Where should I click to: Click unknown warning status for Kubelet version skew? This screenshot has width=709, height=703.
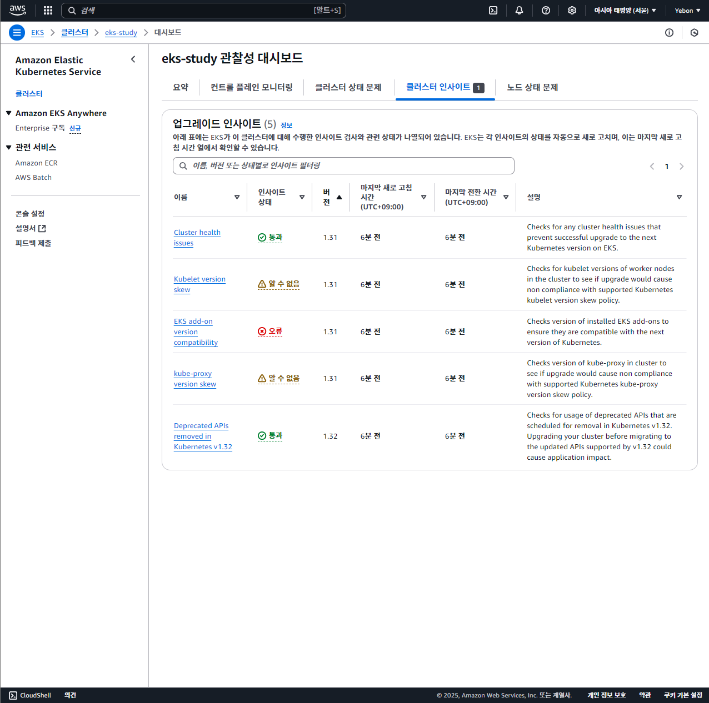point(278,284)
